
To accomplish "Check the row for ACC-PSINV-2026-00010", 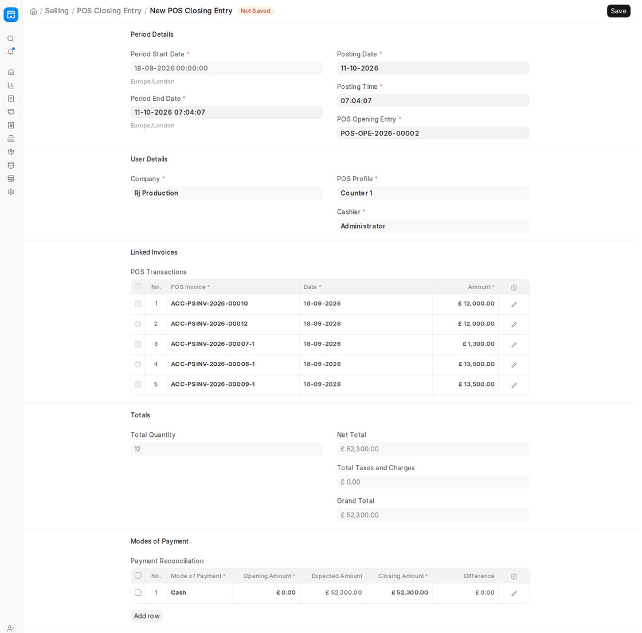I will [138, 304].
